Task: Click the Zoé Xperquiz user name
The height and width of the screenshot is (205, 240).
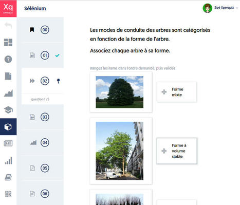Action: [x=224, y=8]
